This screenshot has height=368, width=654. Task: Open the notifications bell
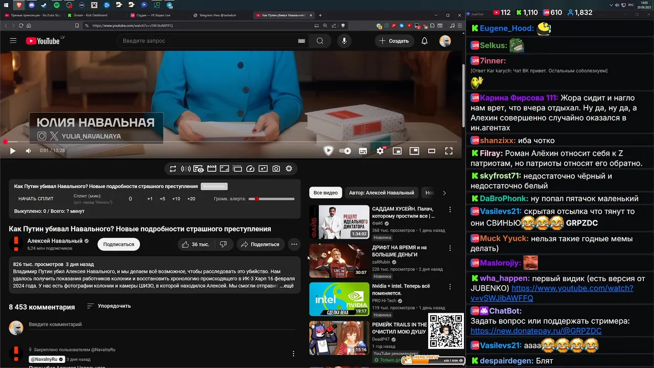[x=425, y=41]
